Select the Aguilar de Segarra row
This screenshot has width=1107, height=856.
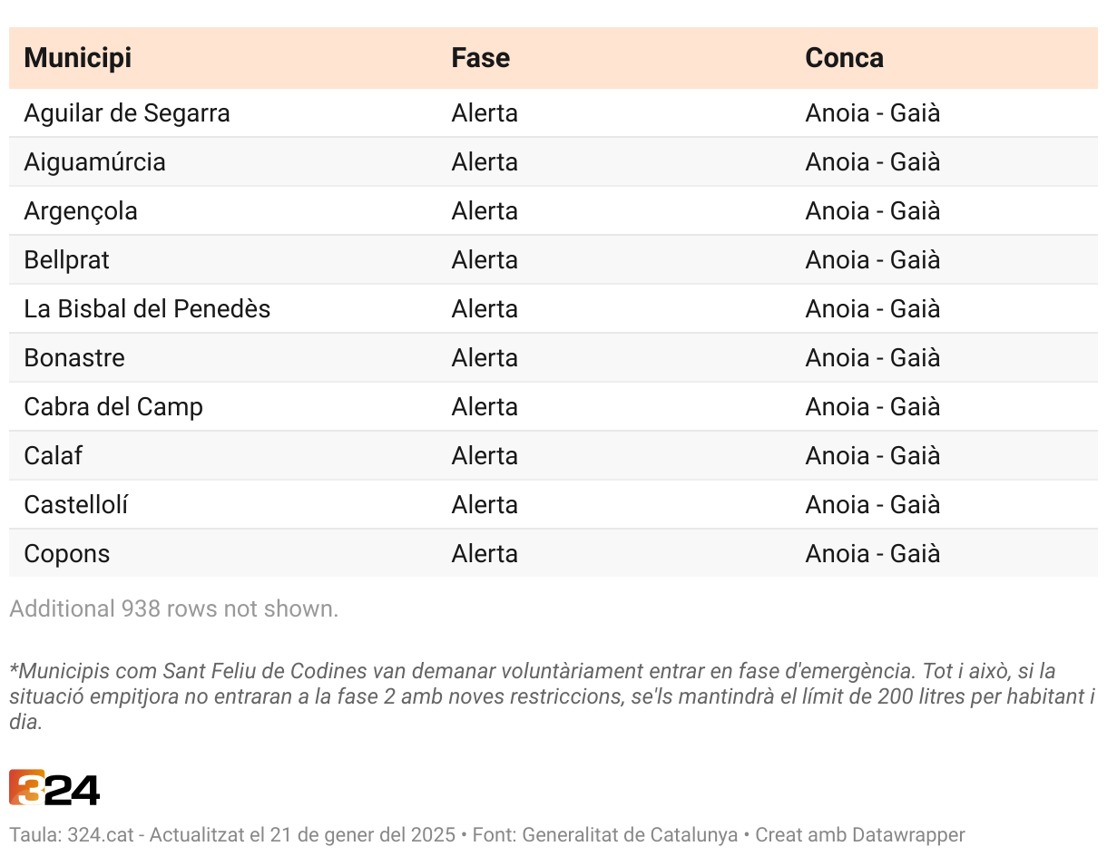point(553,113)
